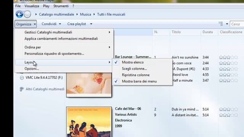
Task: Click the Altri Cataloghi multimediali icon
Action: pos(22,89)
